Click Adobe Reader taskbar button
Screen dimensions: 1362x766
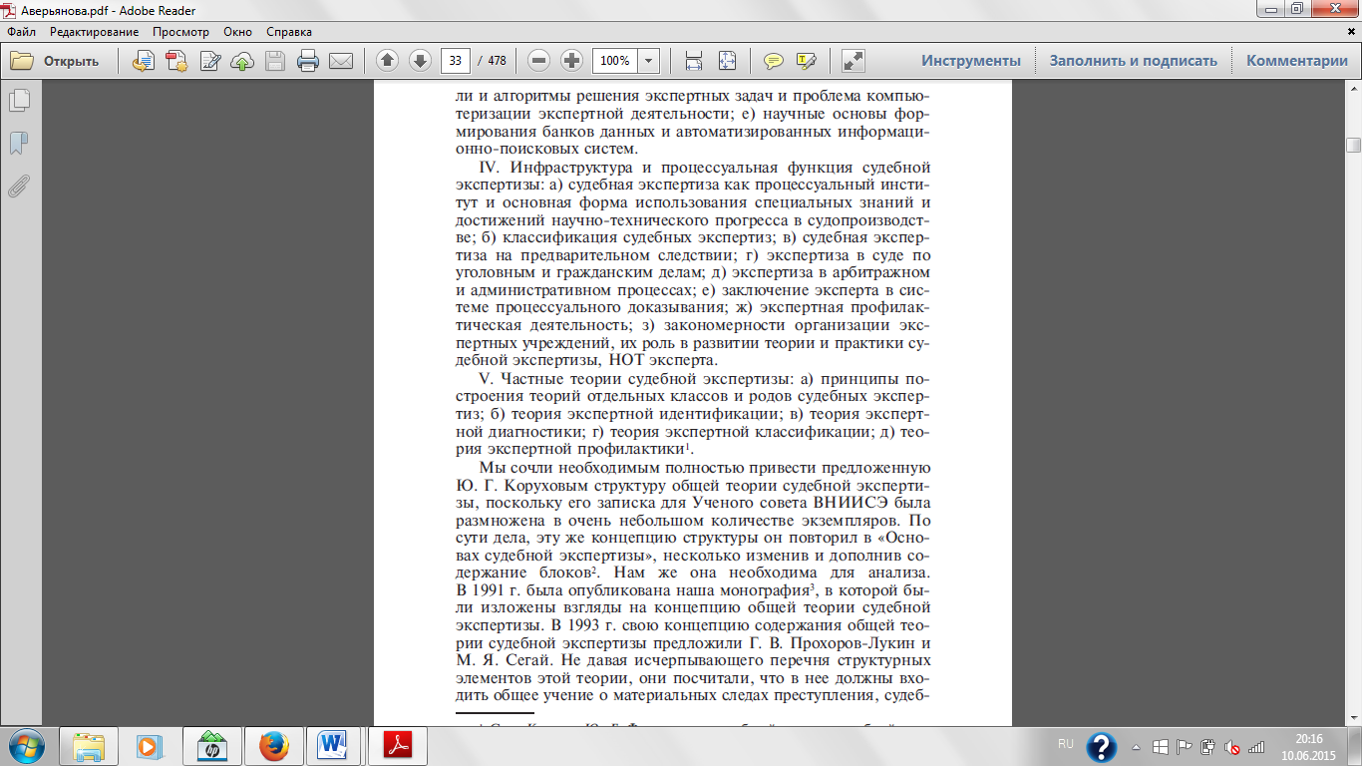point(399,745)
